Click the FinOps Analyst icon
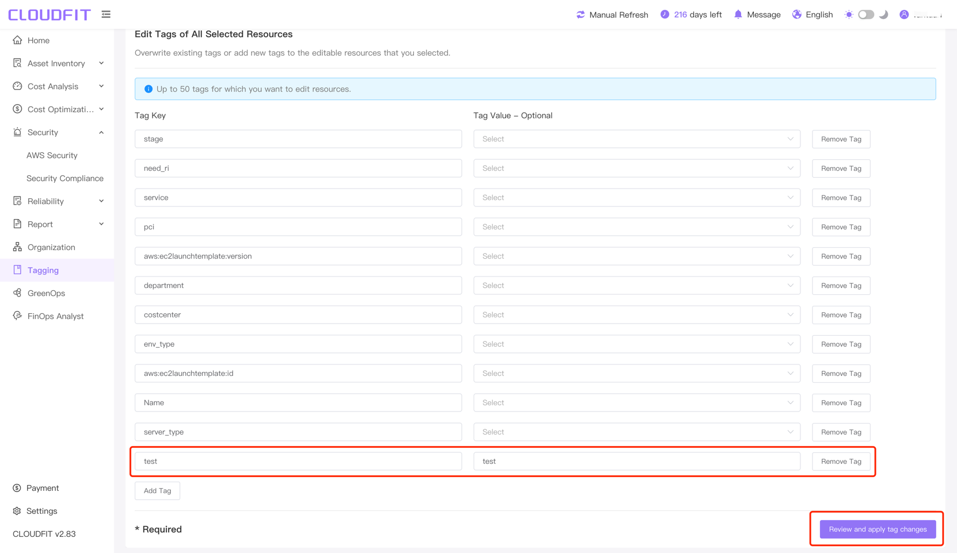The image size is (957, 553). pos(17,316)
